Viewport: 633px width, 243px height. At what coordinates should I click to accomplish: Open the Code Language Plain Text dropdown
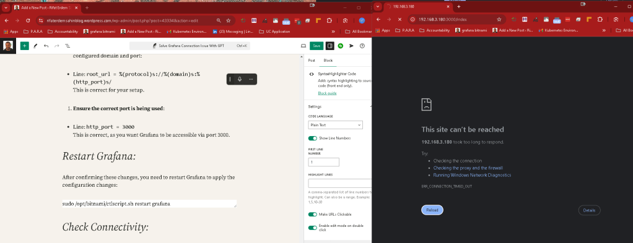pos(335,125)
